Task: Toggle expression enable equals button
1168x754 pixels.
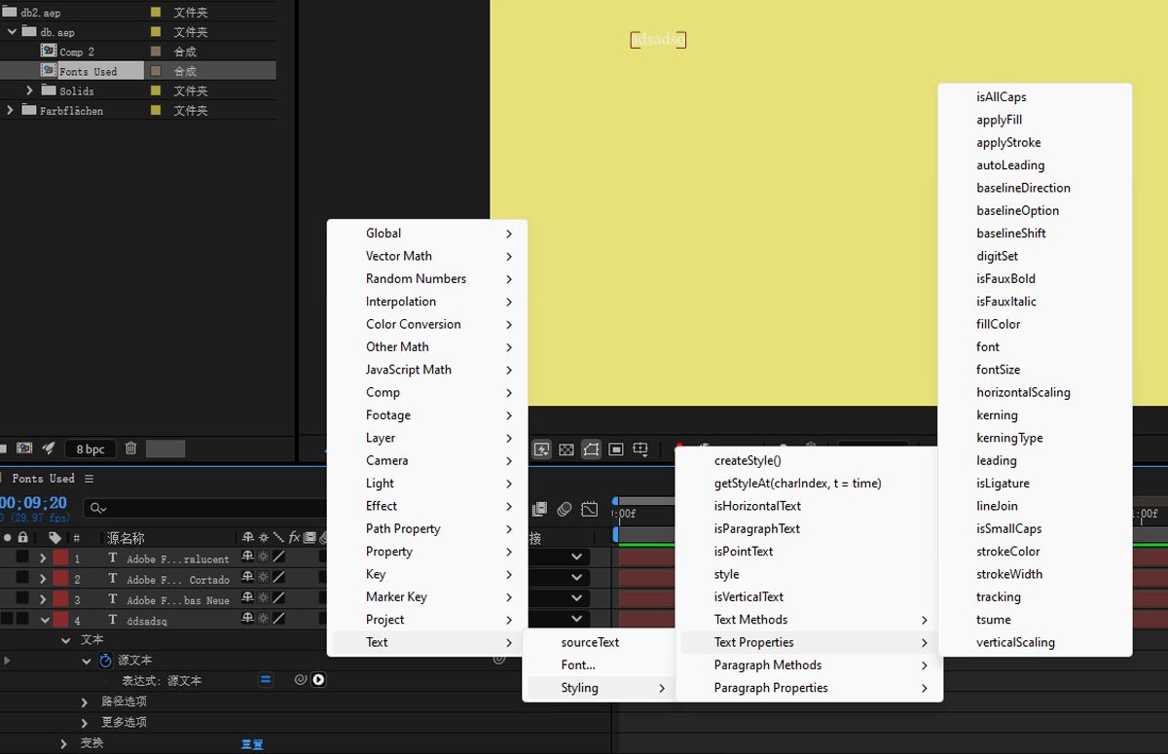Action: (265, 680)
